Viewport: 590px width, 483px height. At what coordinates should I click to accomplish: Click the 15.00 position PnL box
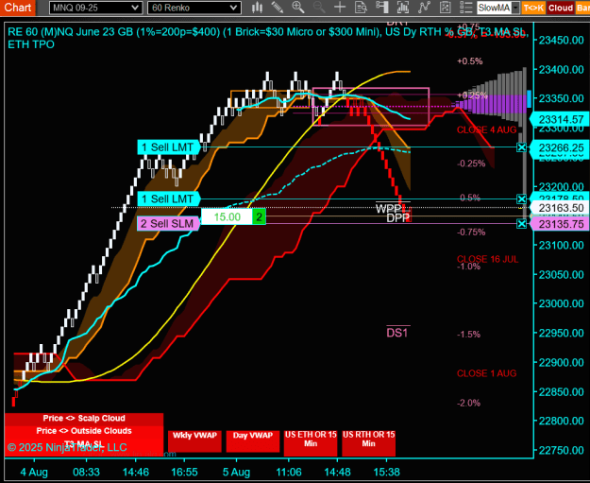(x=227, y=217)
